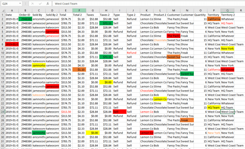Select the red-filled Date cell in row 8
Image resolution: width=245 pixels, height=149 pixels.
(x=12, y=44)
